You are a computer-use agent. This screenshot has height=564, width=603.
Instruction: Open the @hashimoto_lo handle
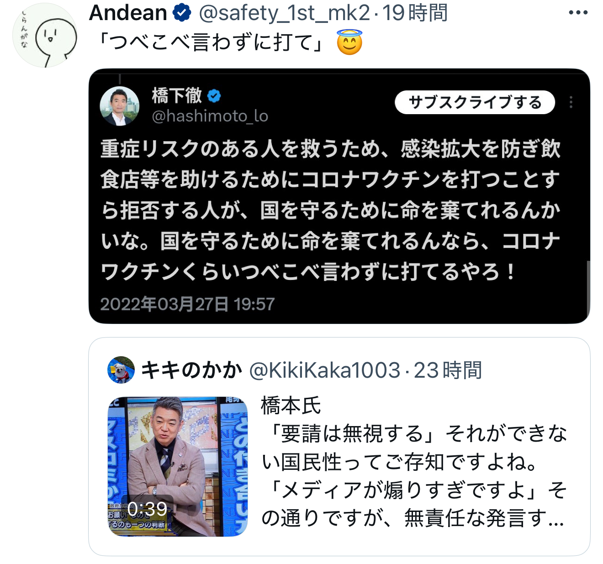click(210, 116)
